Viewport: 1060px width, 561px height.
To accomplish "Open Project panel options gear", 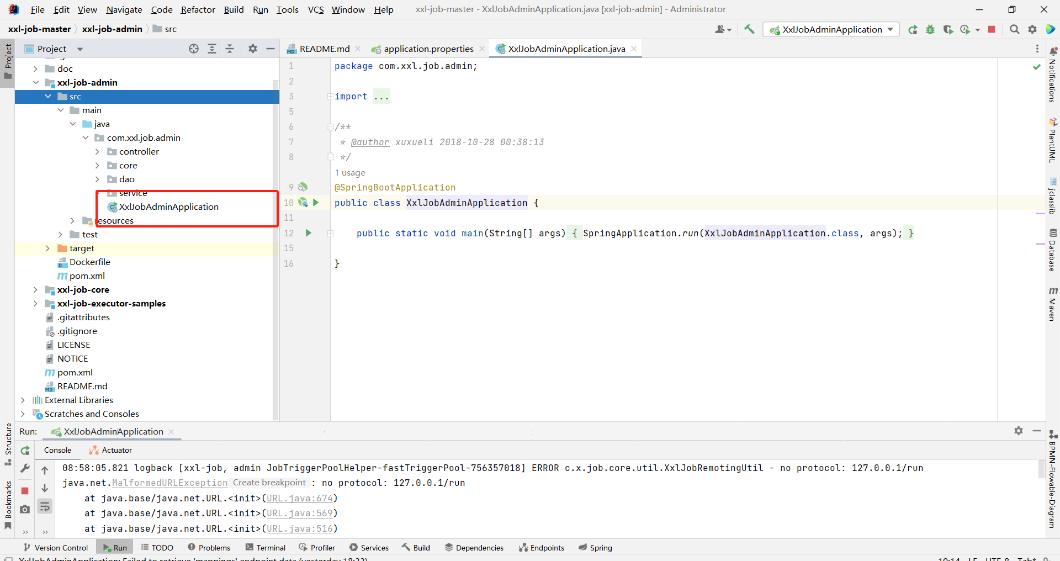I will click(253, 49).
